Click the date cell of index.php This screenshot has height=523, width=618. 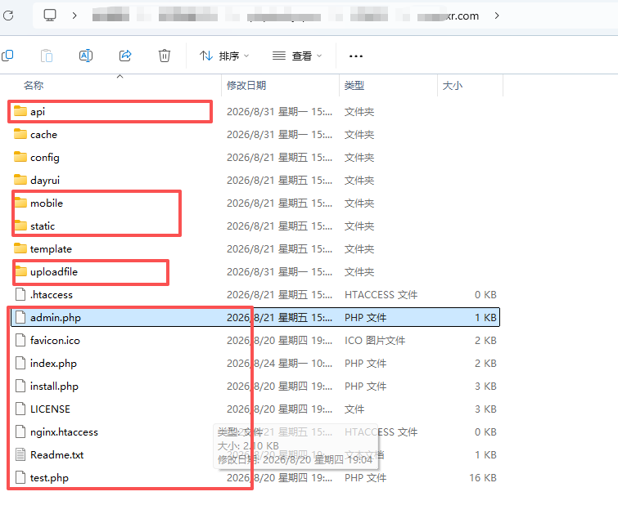279,363
